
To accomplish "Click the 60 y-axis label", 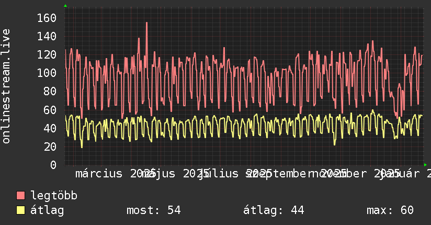I will click(50, 110).
